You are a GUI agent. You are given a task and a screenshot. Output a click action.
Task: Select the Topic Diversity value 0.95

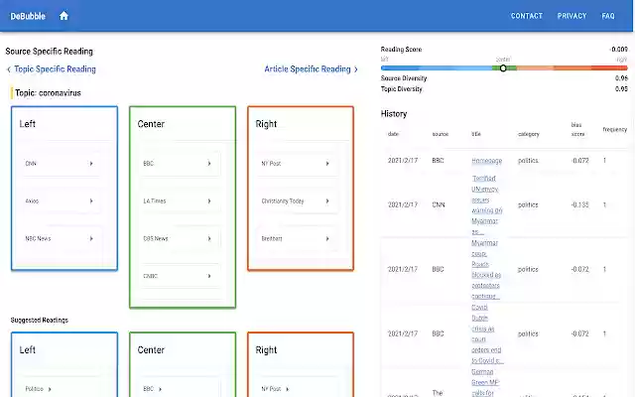621,88
